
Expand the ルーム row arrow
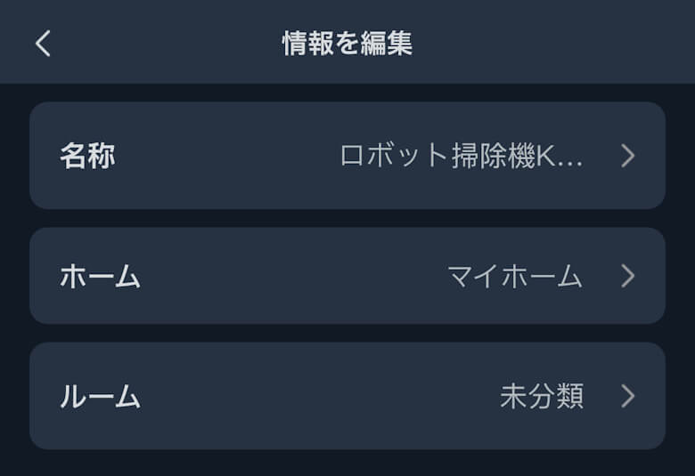tap(628, 396)
